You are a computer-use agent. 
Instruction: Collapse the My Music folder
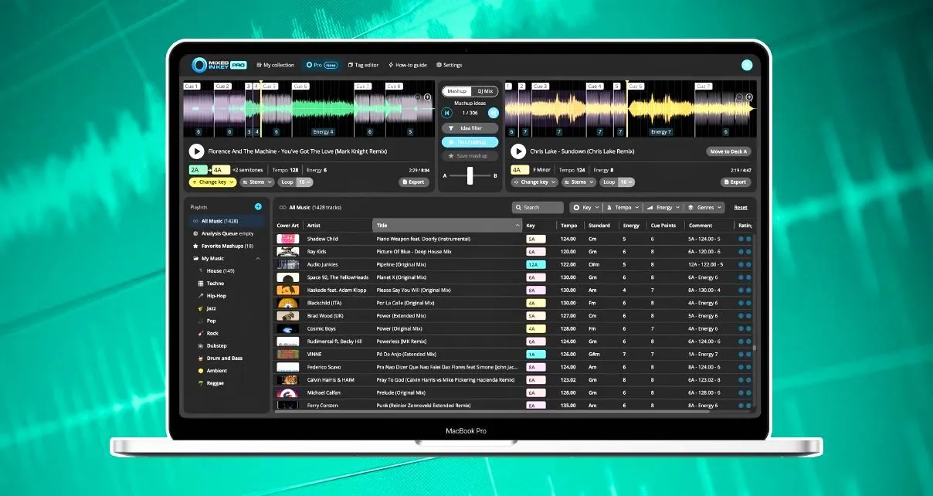pyautogui.click(x=258, y=259)
